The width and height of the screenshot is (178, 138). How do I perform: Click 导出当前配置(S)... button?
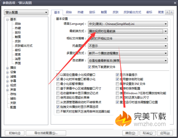46,133
